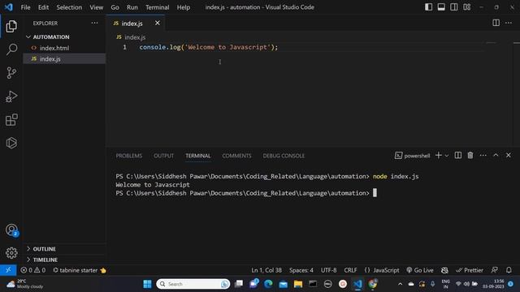Click the crossed-out icon beside Go Live
Image resolution: width=520 pixels, height=292 pixels.
click(x=444, y=270)
